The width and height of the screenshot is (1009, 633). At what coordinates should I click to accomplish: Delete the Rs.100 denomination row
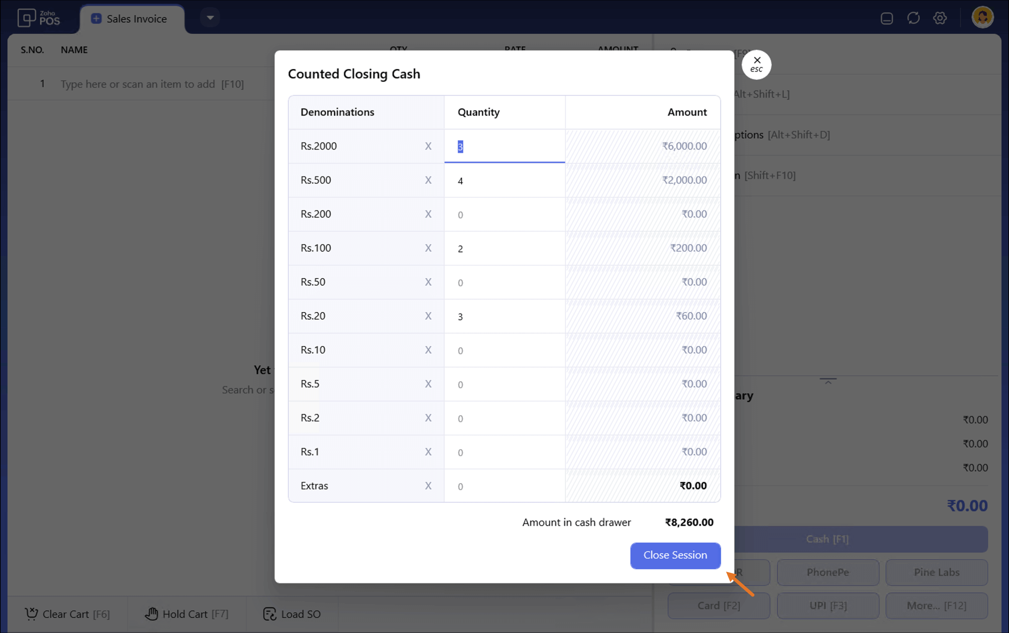point(428,248)
